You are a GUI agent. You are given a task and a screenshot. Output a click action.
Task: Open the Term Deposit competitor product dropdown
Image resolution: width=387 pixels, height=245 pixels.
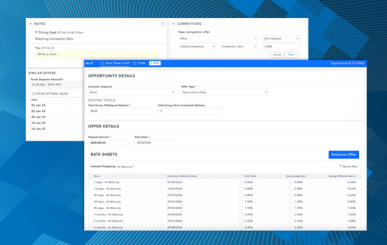281,38
